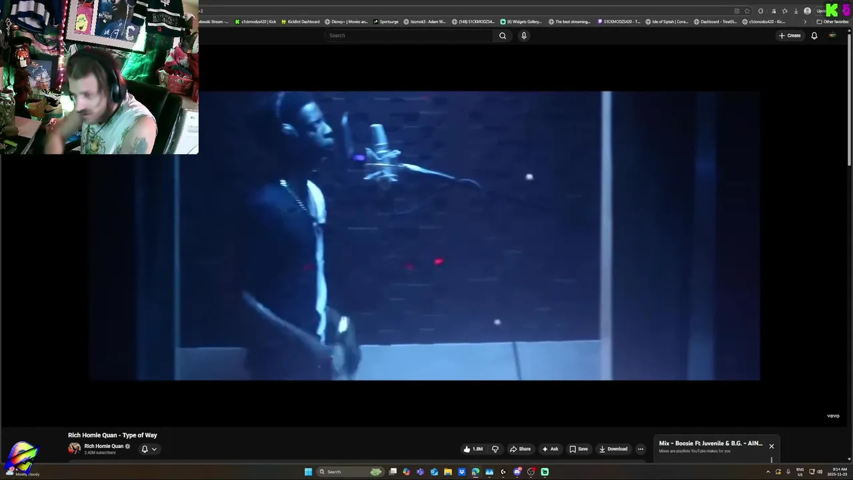The height and width of the screenshot is (480, 853).
Task: Click the Ask button
Action: (x=550, y=449)
